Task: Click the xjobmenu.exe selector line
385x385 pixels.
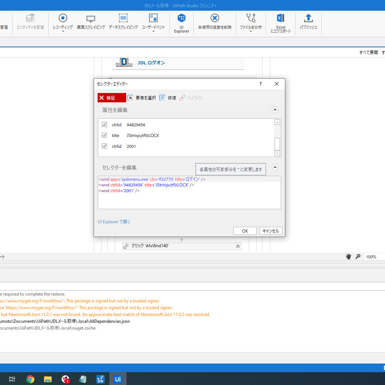Action: click(x=152, y=179)
